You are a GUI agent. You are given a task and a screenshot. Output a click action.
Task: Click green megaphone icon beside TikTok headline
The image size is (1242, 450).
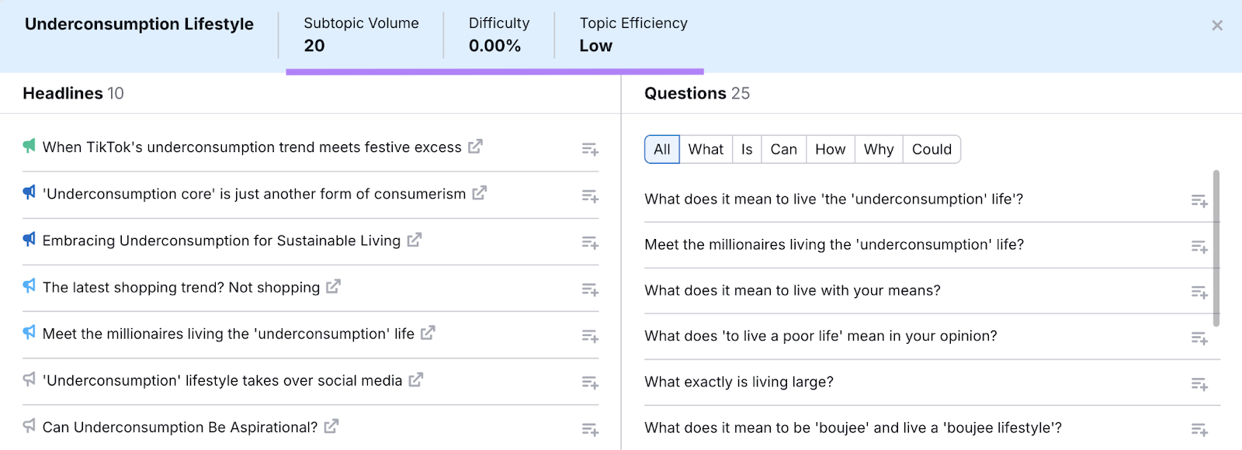(x=29, y=145)
